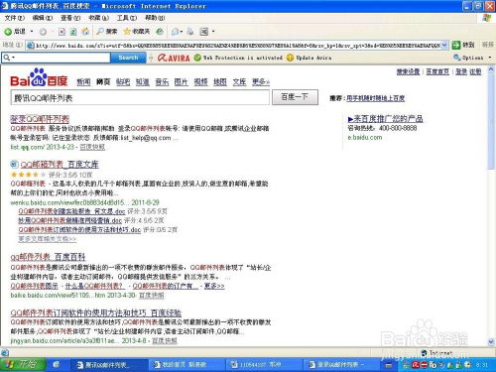This screenshot has width=496, height=372.
Task: Switch to Baidu 知道 tab
Action: click(143, 81)
